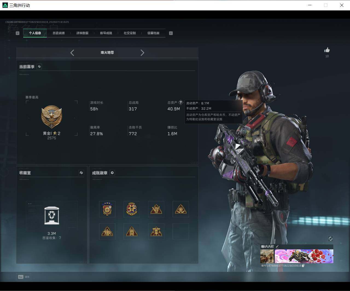Click the refresh icon near the name card
Viewport: 350px width, 291px height.
tap(330, 239)
